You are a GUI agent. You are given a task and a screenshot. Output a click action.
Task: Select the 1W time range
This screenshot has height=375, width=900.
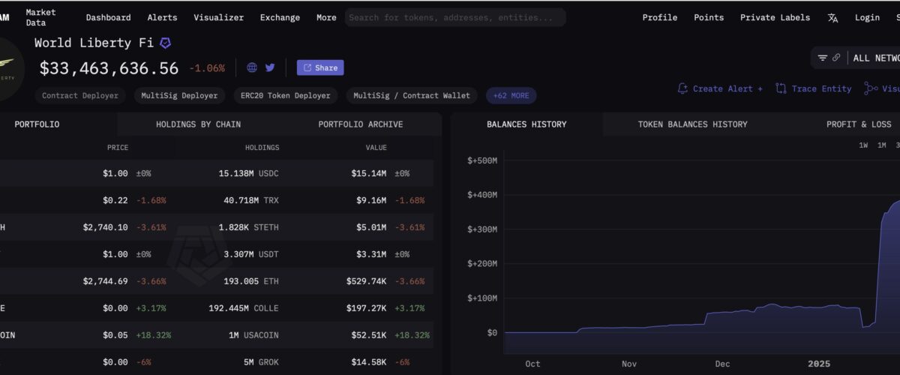[x=863, y=145]
